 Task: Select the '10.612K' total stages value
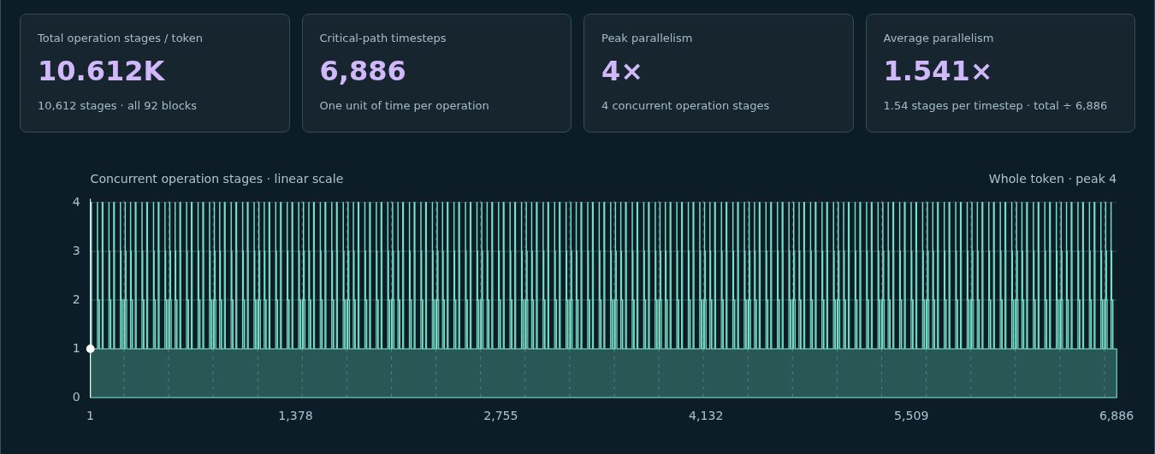[101, 71]
